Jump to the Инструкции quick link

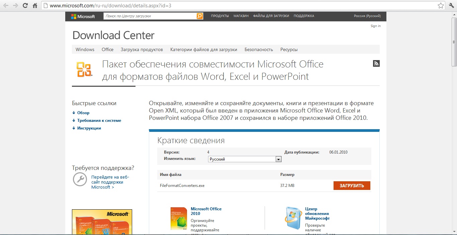(89, 128)
